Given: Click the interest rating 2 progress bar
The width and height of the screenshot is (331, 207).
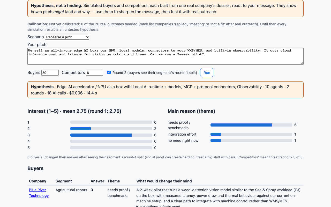Looking at the screenshot, I should pos(111,129).
